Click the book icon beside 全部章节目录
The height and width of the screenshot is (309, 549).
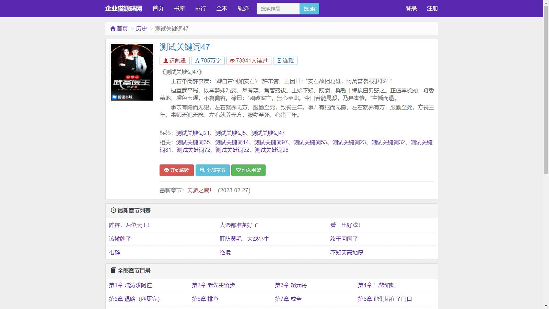[113, 271]
